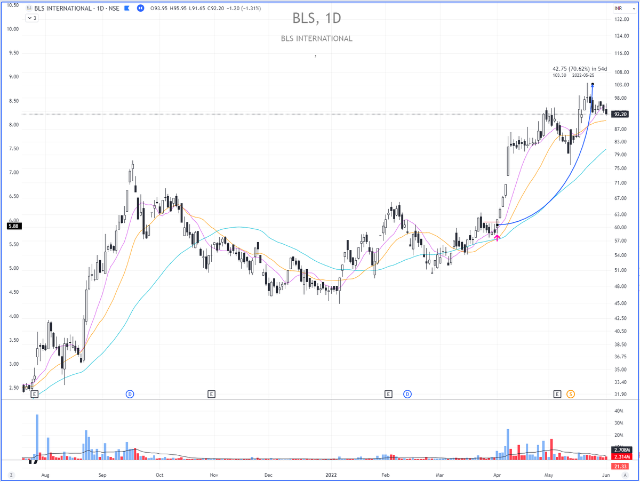Click the 5.88 label on left axis

point(13,226)
